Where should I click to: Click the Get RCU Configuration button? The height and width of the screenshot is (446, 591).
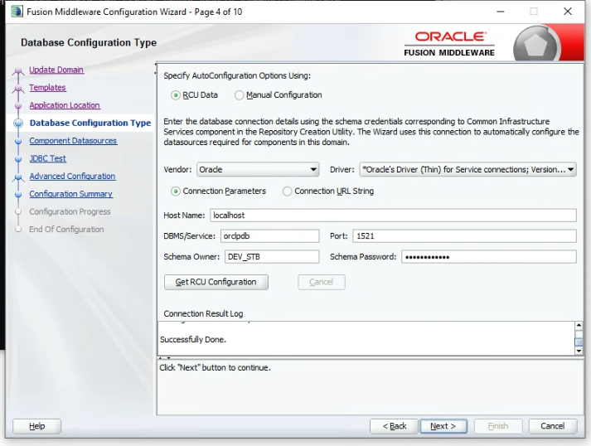click(216, 282)
